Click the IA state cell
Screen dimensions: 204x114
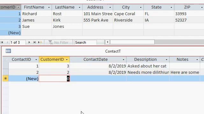pyautogui.click(x=159, y=20)
